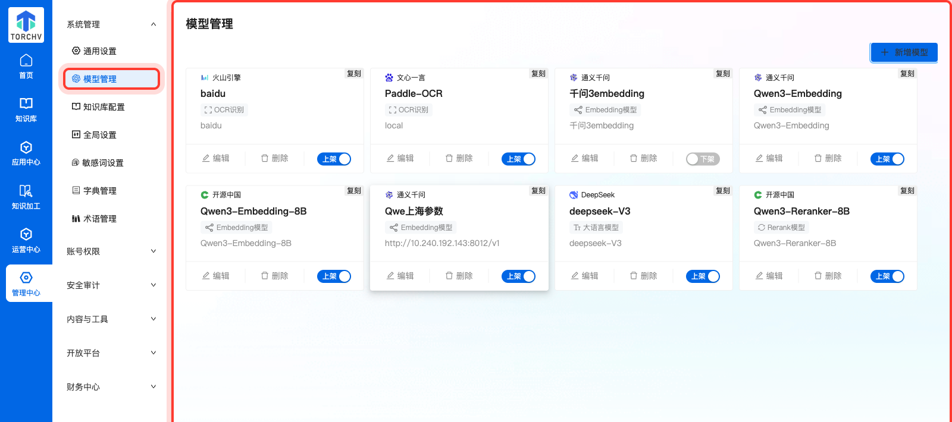Delete the Qwen3-Reranker-8B model
This screenshot has height=422, width=952.
828,276
